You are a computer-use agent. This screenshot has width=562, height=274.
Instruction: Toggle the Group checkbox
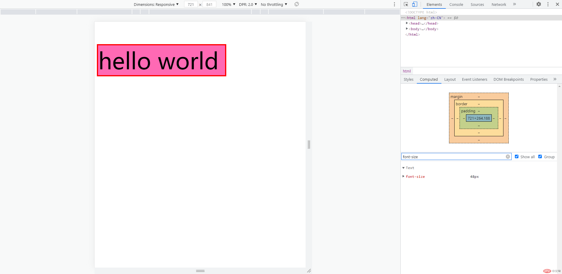540,157
